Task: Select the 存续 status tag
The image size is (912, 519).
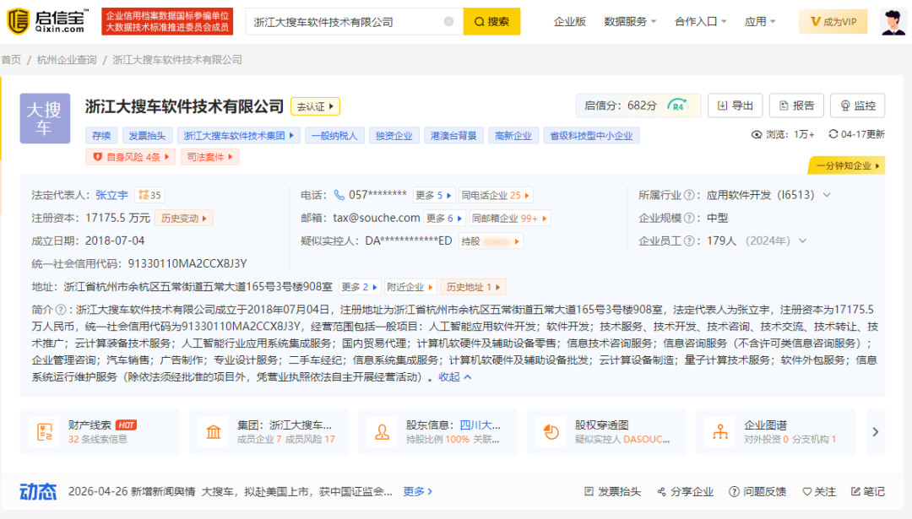Action: (101, 135)
